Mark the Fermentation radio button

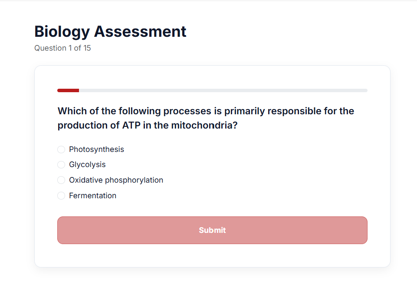pos(61,196)
